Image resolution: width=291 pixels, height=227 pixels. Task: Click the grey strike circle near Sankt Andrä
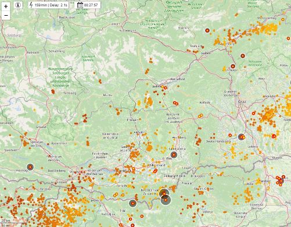click(x=174, y=155)
